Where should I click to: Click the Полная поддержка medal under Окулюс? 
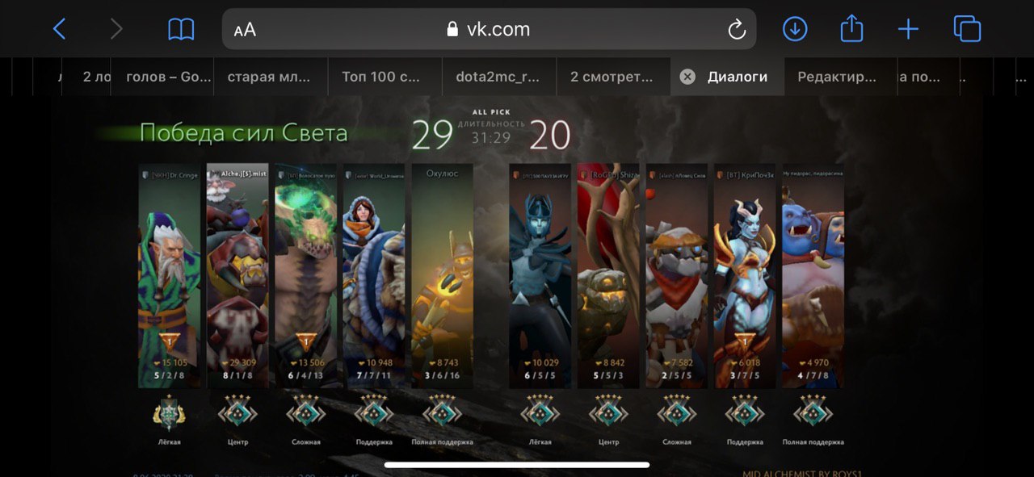pyautogui.click(x=443, y=412)
